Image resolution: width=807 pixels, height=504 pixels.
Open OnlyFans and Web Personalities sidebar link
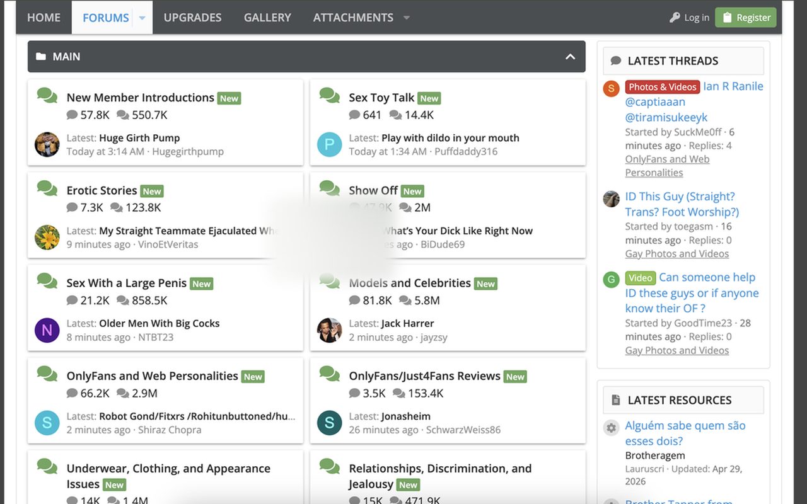pos(667,166)
